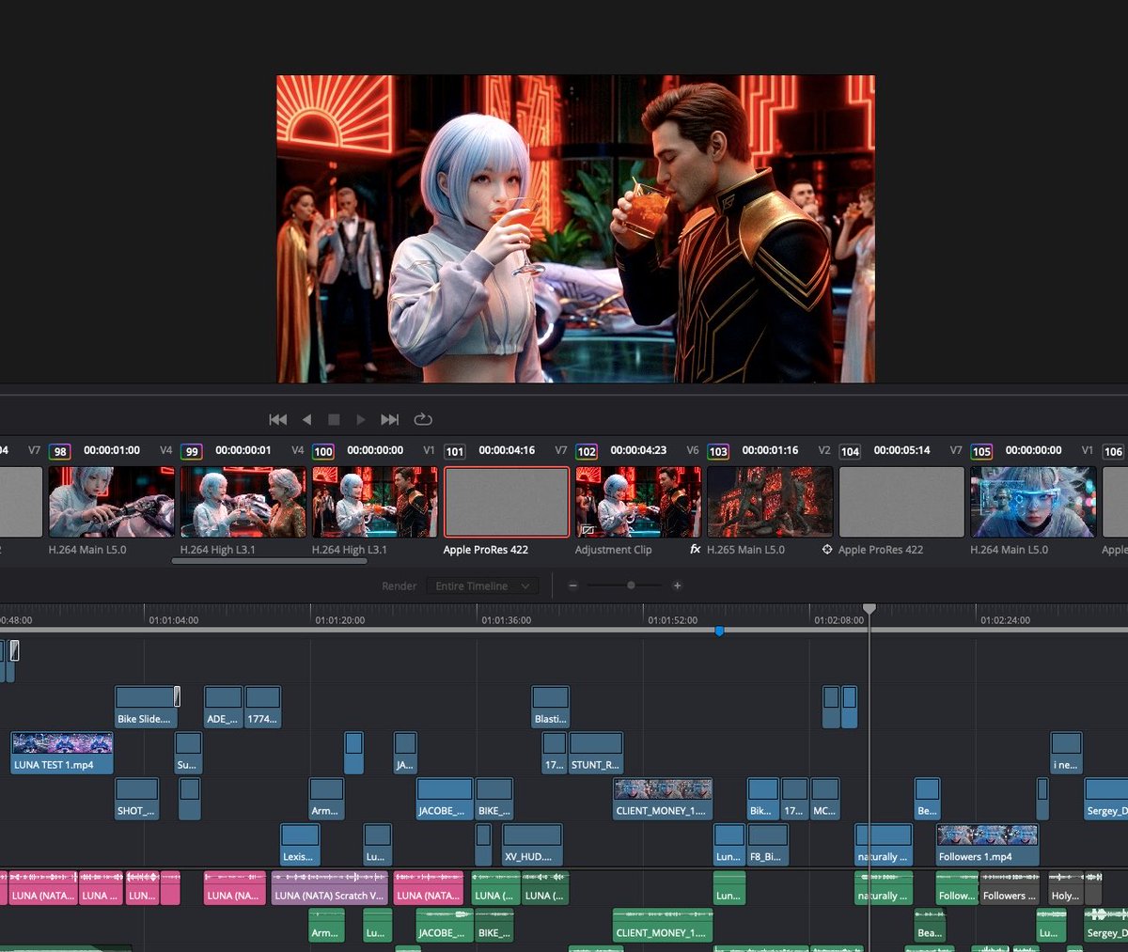The height and width of the screenshot is (952, 1128).
Task: Select the green JACOBE_ audio clip
Action: 445,925
